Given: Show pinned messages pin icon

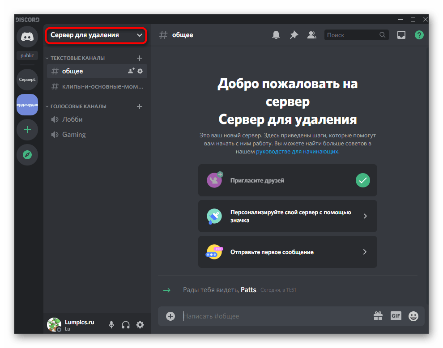Looking at the screenshot, I should (294, 35).
